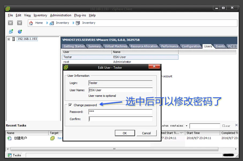Click the Recent Tasks filter text box
The height and width of the screenshot is (161, 243).
[205, 126]
